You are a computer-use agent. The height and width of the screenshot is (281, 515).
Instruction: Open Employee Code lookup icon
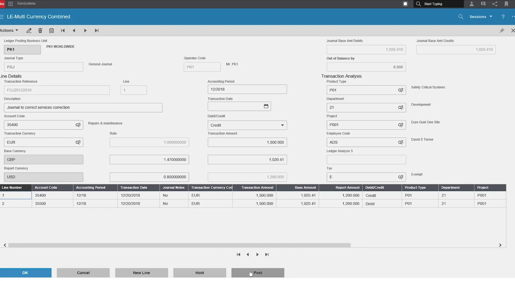coord(401,142)
